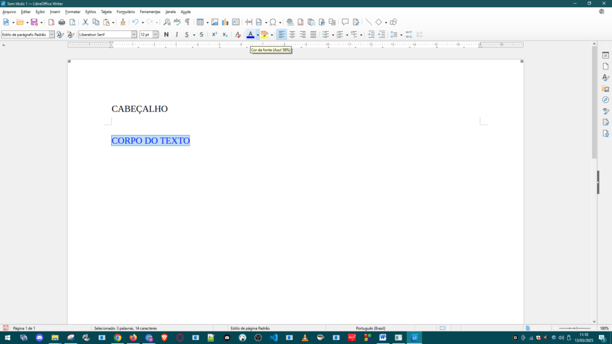Apply the blue font color swatch
Screen dimensions: 612x344
point(250,35)
